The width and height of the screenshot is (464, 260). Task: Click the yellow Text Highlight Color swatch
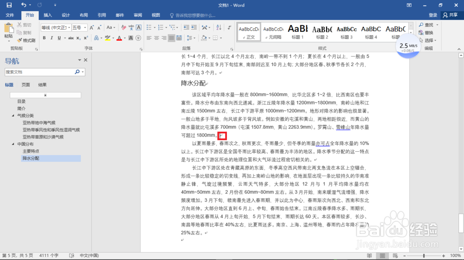(x=108, y=38)
